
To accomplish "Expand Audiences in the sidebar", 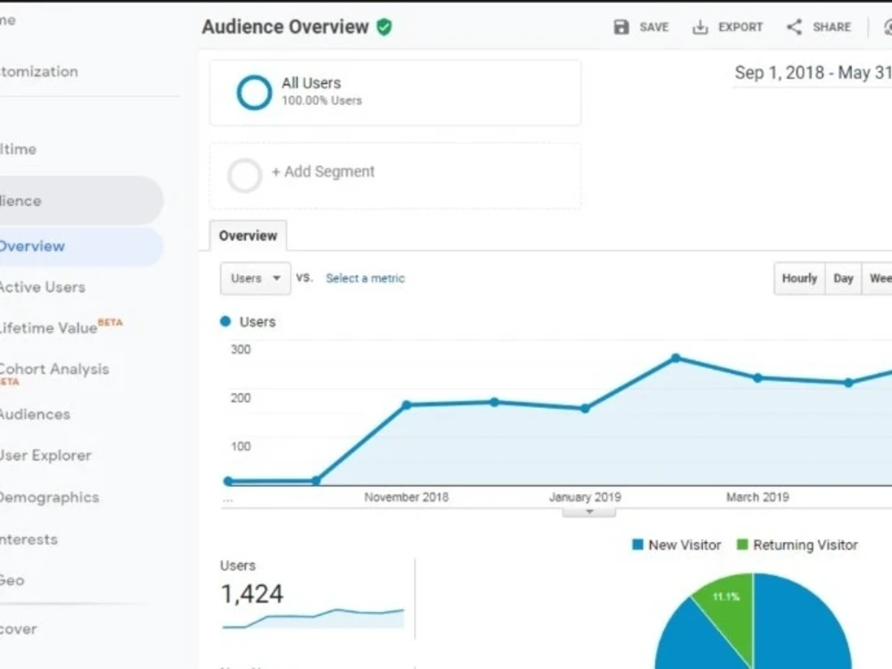I will (x=36, y=414).
